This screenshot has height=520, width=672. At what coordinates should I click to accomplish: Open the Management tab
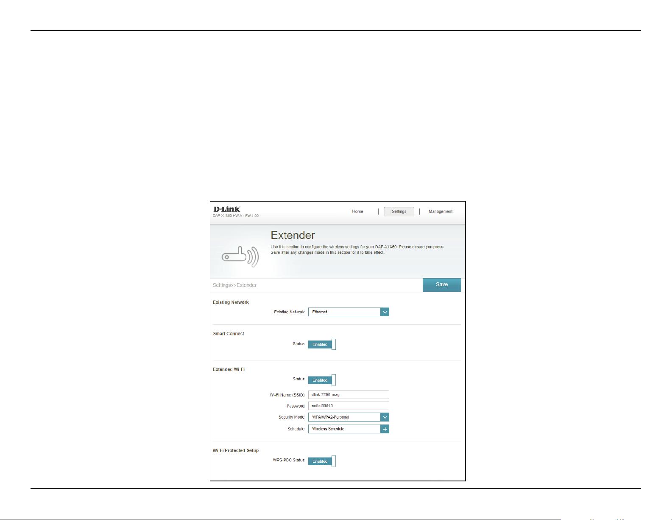pos(441,211)
